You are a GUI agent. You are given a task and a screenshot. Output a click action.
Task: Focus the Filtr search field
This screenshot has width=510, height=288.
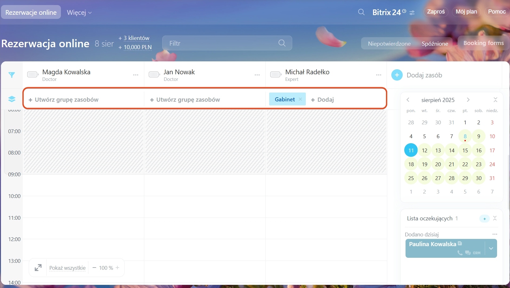227,43
